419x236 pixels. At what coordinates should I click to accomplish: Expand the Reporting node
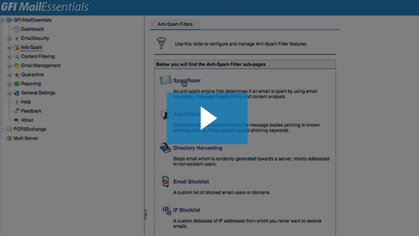coord(9,84)
